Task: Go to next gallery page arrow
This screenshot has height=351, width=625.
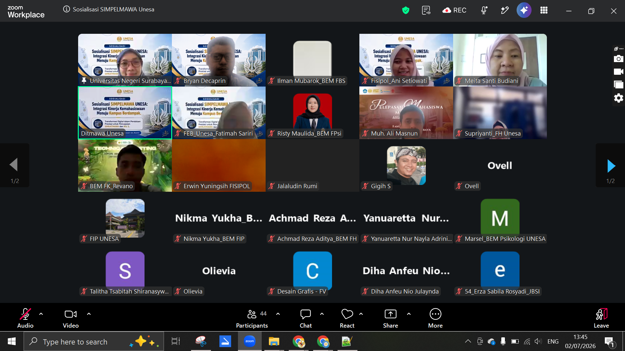Action: [611, 166]
